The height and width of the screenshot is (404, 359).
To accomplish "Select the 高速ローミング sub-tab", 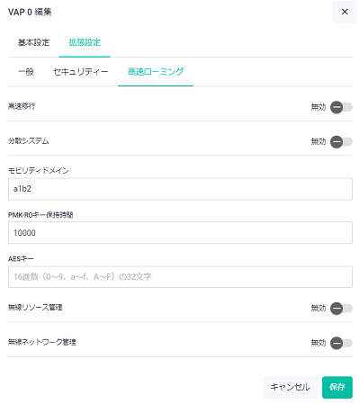I will [156, 72].
